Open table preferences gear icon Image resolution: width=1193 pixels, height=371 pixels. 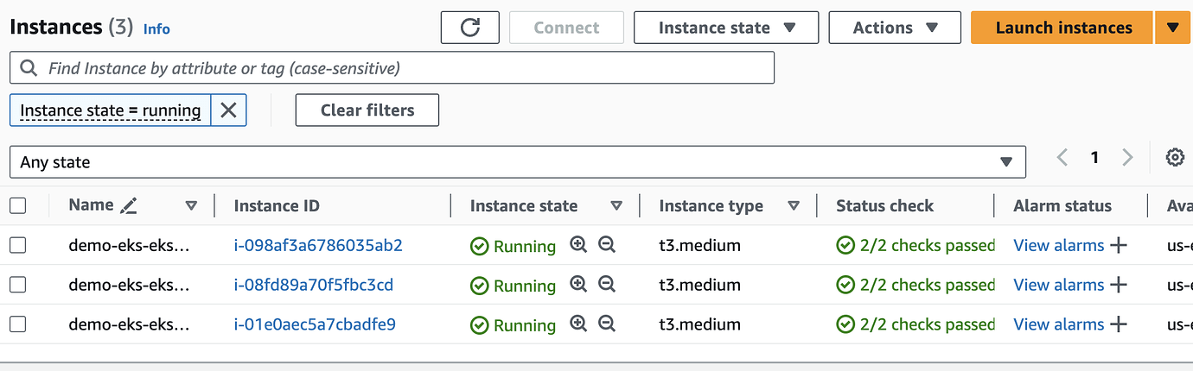coord(1174,158)
